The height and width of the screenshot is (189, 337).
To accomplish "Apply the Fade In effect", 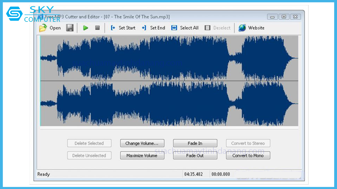I will (x=195, y=143).
